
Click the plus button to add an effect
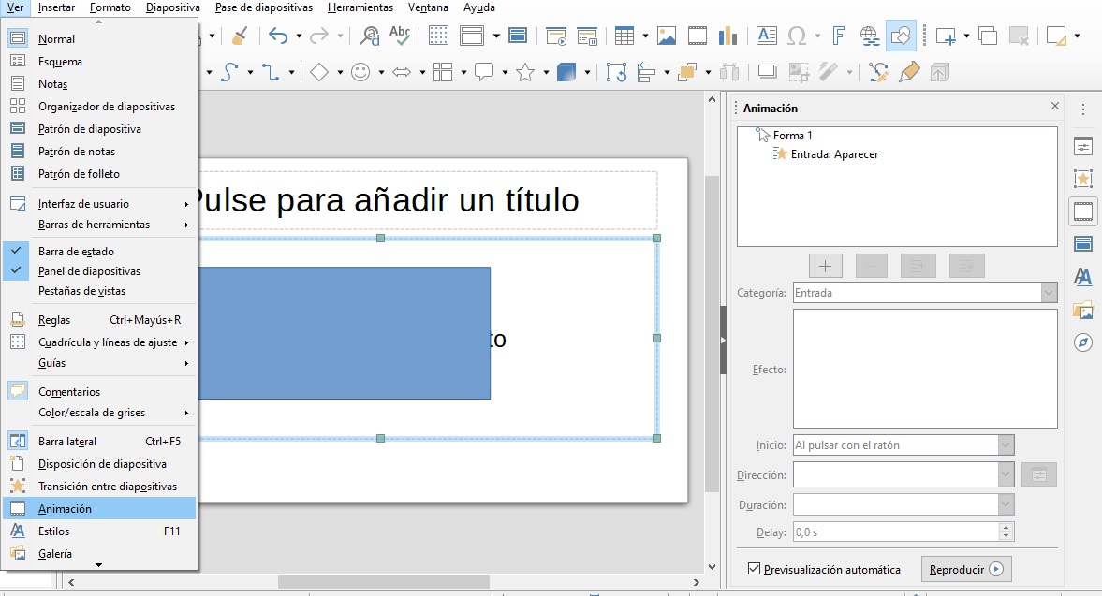pyautogui.click(x=825, y=266)
